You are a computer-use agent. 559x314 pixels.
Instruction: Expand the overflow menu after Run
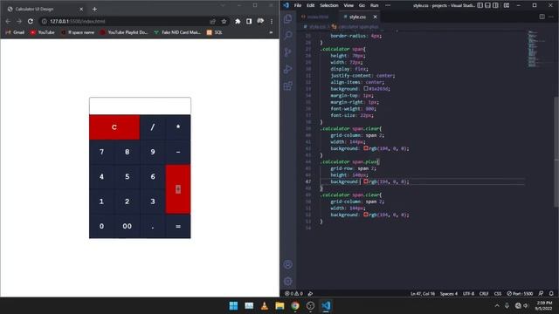388,5
